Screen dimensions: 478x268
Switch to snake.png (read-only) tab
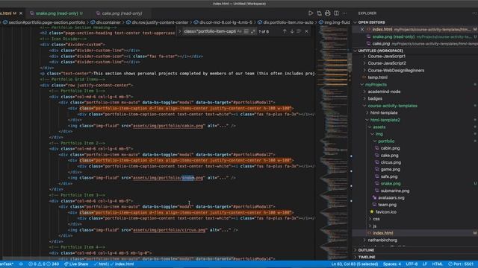(57, 13)
